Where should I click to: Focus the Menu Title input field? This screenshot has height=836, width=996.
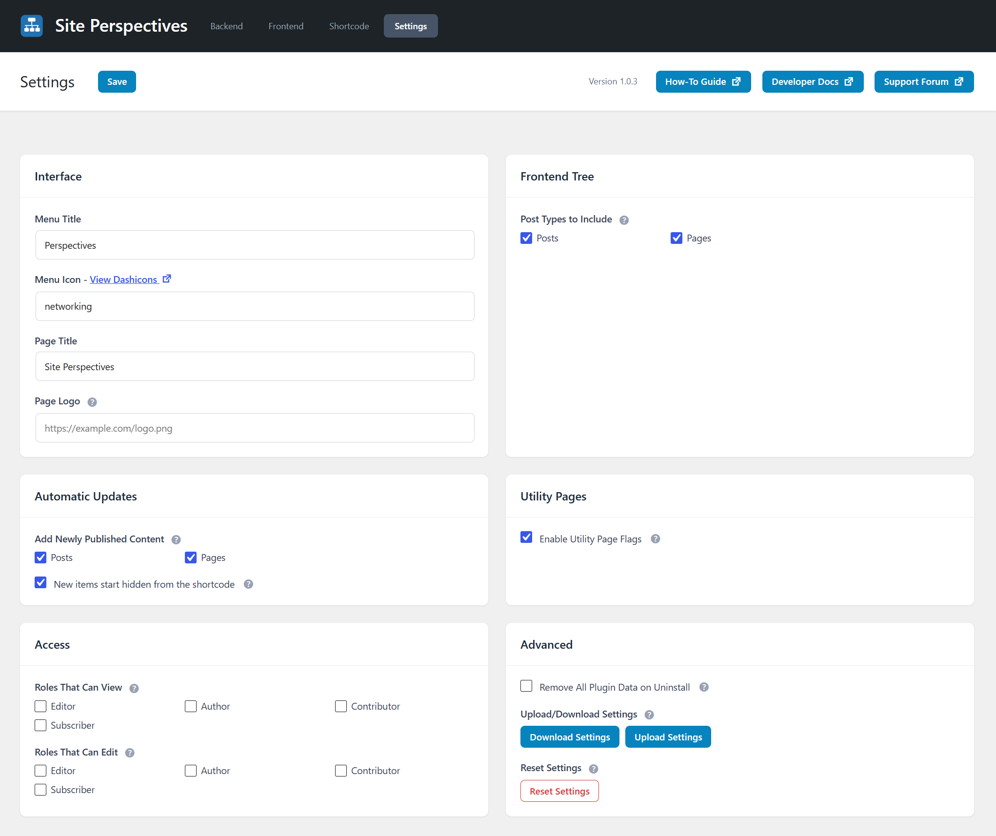(255, 245)
